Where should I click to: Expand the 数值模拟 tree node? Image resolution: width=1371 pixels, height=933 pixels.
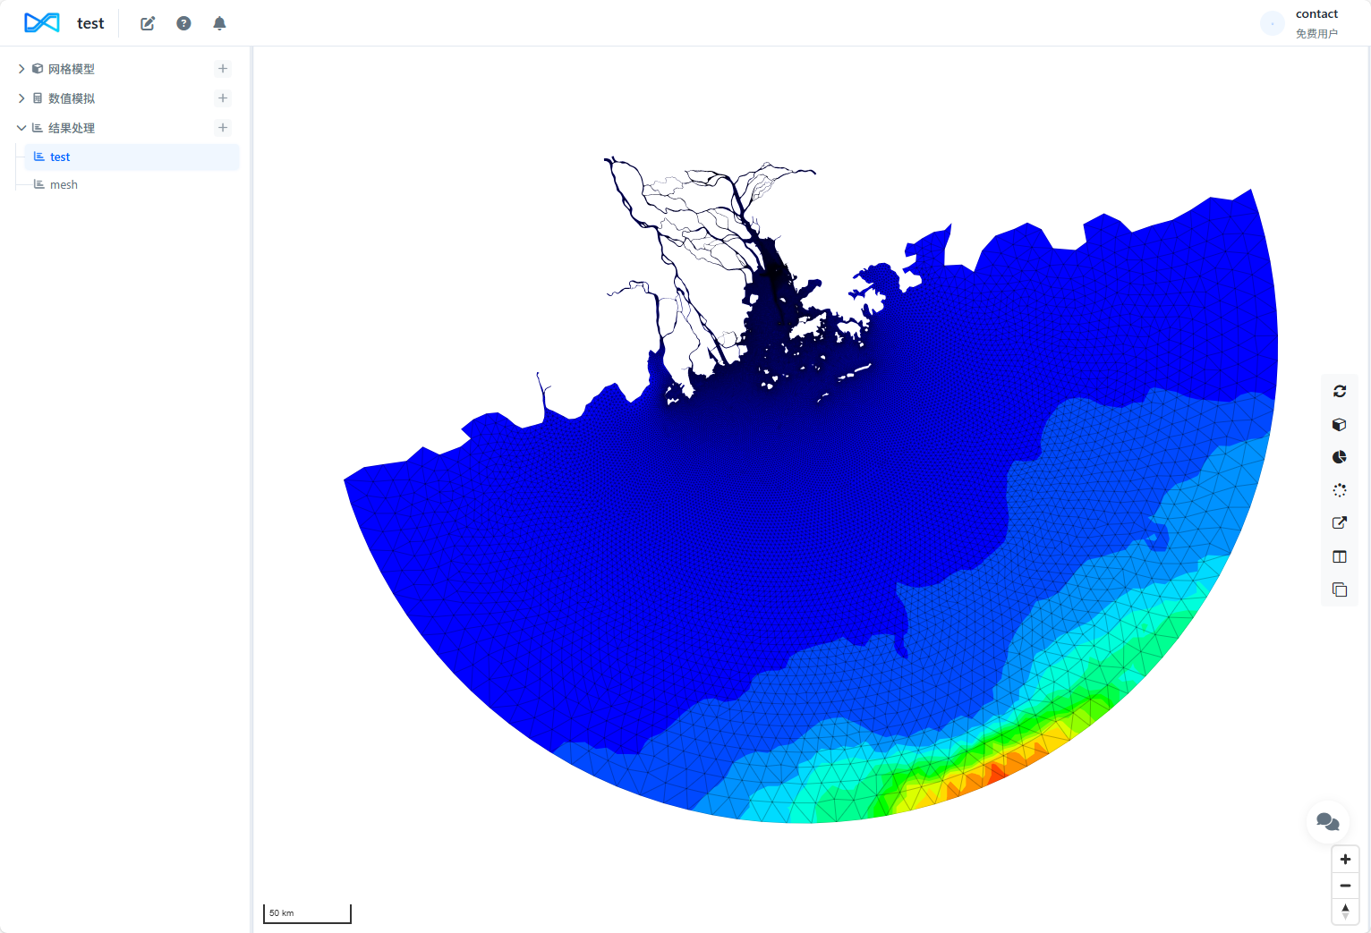(x=21, y=98)
